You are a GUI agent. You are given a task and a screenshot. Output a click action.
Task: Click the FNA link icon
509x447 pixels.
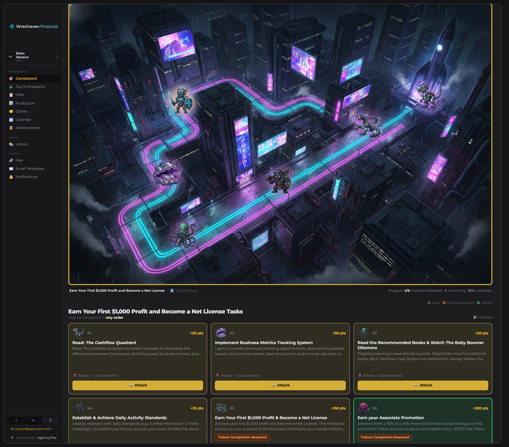pos(11,160)
